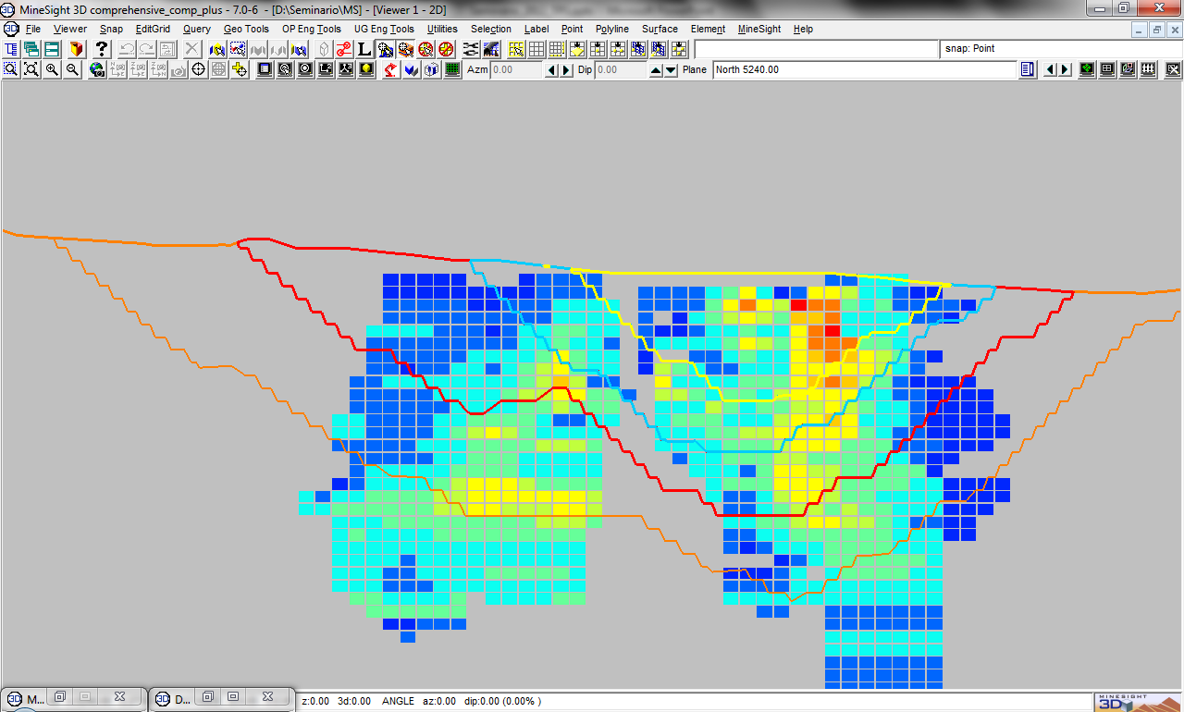The image size is (1184, 712).
Task: Decrease azimuth with left arrow
Action: [552, 69]
